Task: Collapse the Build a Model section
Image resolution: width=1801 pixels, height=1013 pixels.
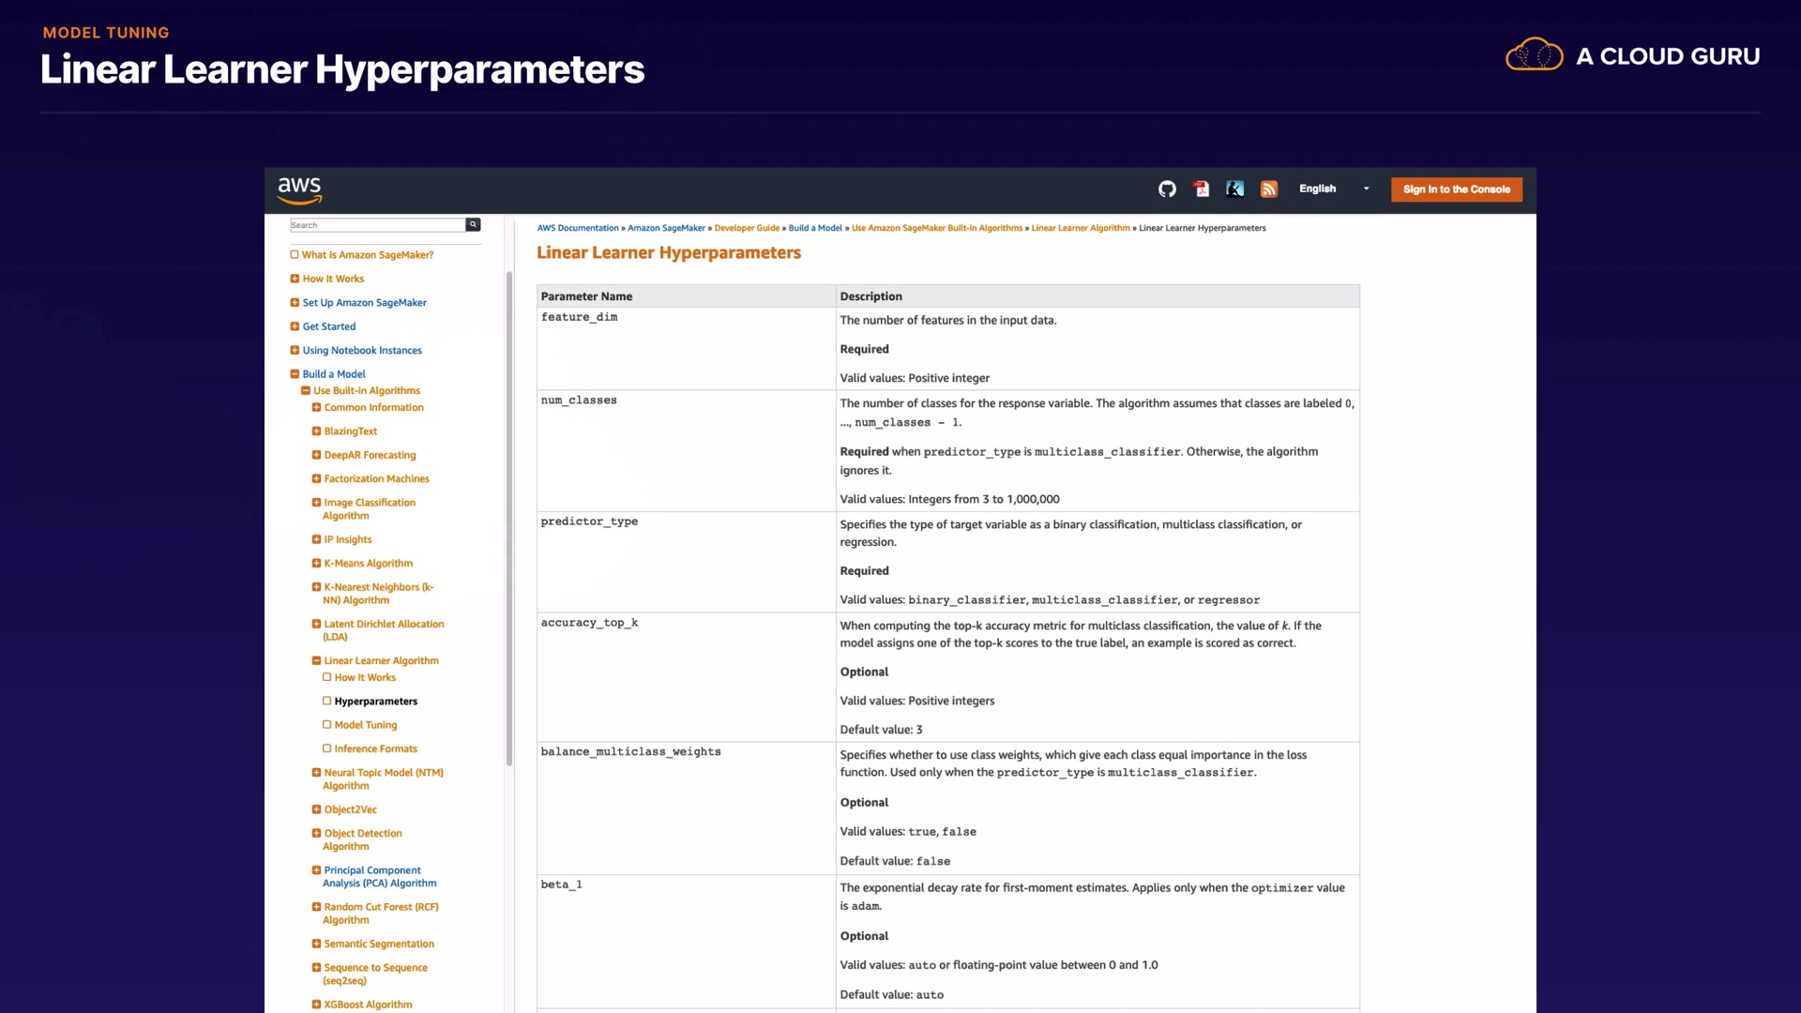Action: point(295,374)
